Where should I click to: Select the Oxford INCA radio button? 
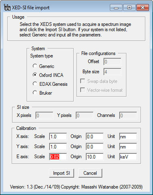tap(35, 75)
